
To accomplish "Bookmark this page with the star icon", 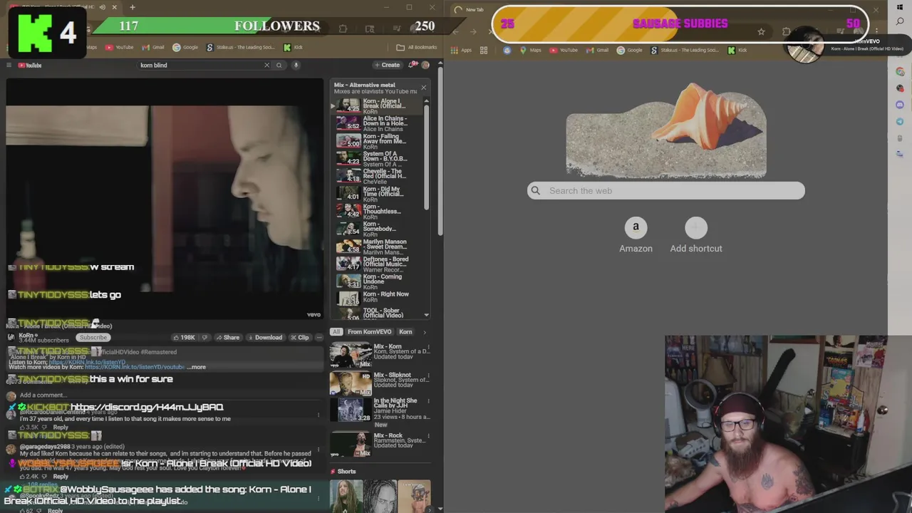I will pos(761,31).
